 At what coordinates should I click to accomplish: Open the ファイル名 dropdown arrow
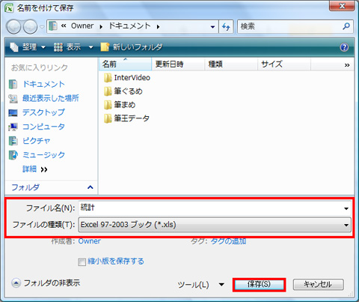[346, 208]
